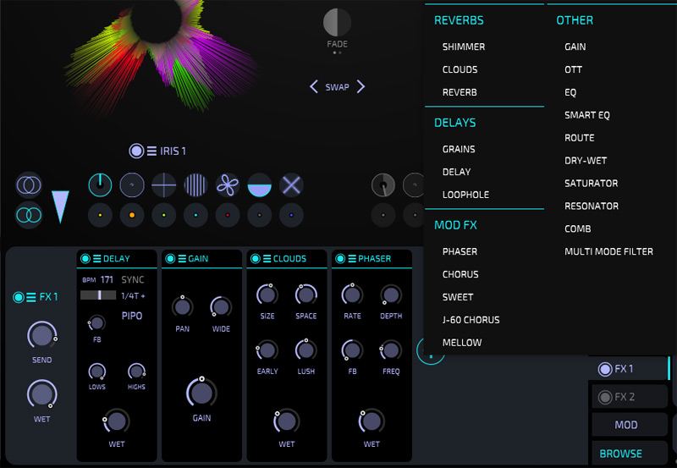
Task: Click the X-shaped circle icon
Action: tap(291, 184)
